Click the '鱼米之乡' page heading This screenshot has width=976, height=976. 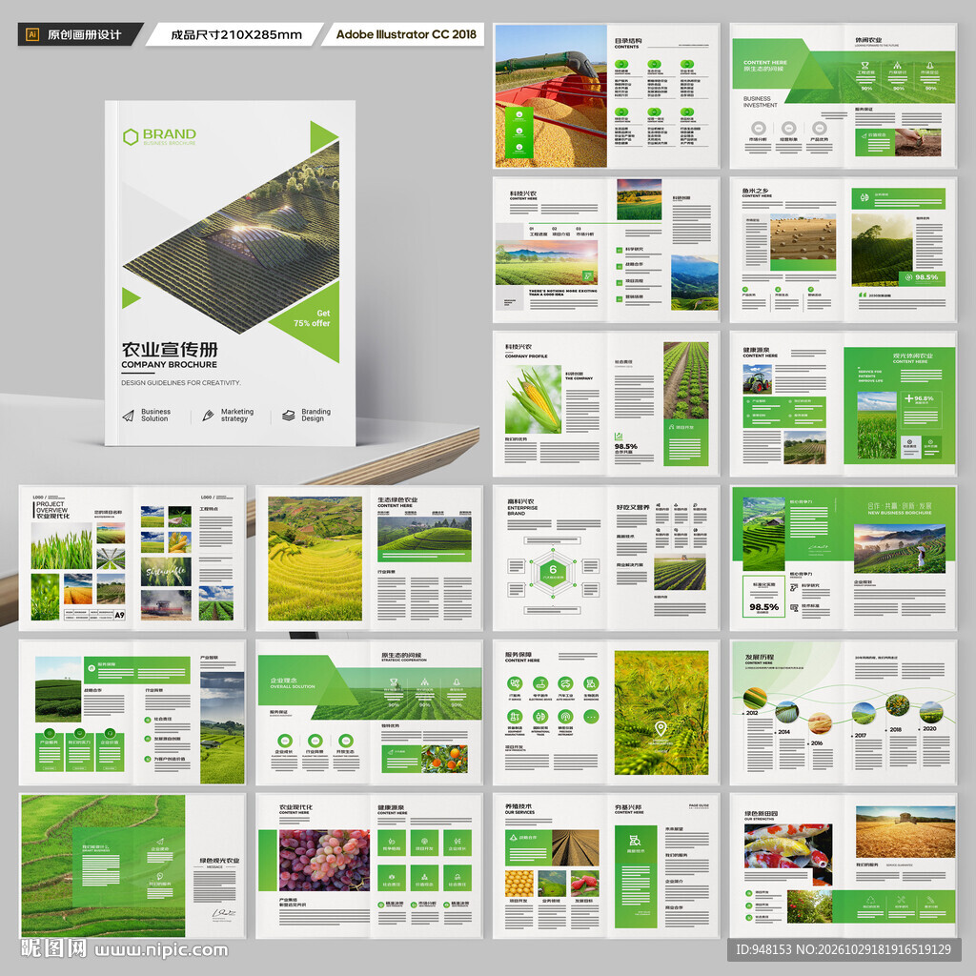click(755, 191)
